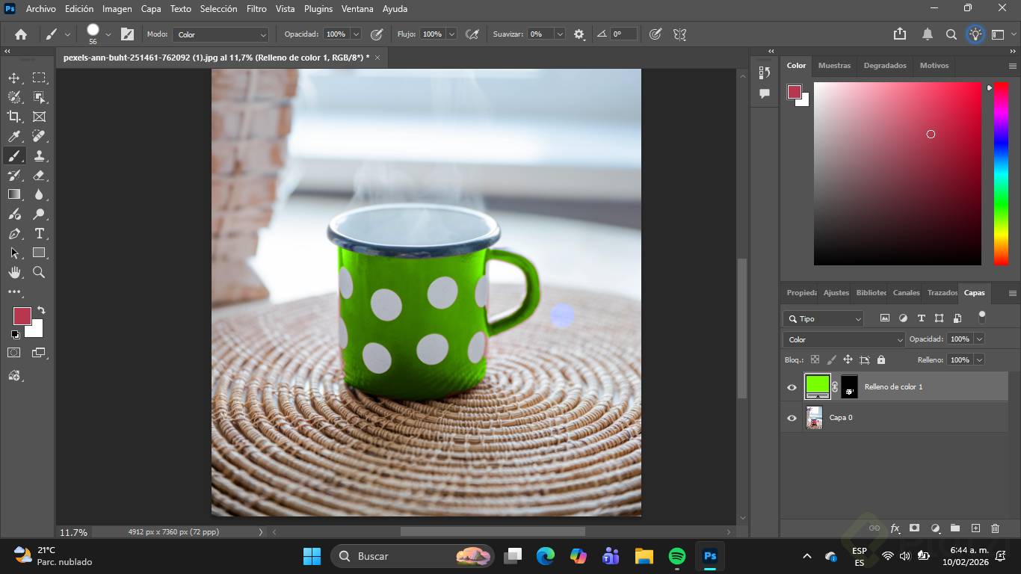Select the Eyedropper tool
The image size is (1021, 574).
pyautogui.click(x=14, y=136)
